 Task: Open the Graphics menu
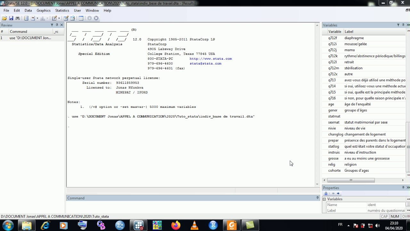(44, 11)
